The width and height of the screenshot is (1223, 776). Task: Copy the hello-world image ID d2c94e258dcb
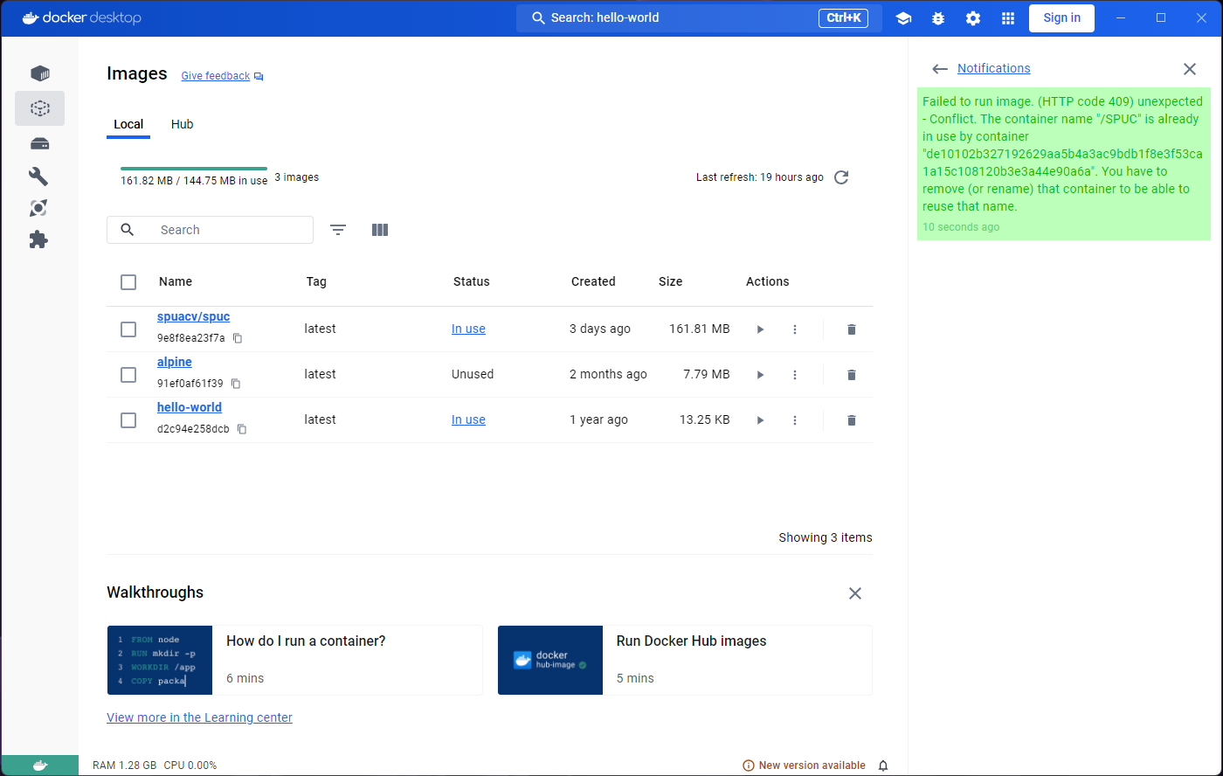(x=242, y=429)
